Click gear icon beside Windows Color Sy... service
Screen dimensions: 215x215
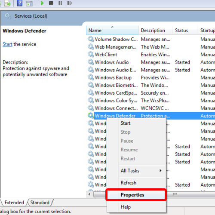[91, 100]
